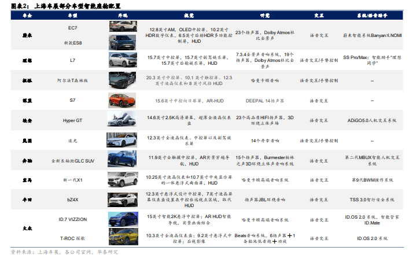Select the 10.25英寸液晶仪表 description
The width and height of the screenshot is (420, 258).
189,180
